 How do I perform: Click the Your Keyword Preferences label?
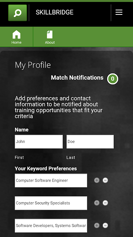(x=46, y=168)
